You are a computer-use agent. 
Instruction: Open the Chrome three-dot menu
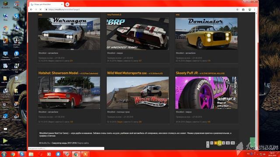coord(255,10)
